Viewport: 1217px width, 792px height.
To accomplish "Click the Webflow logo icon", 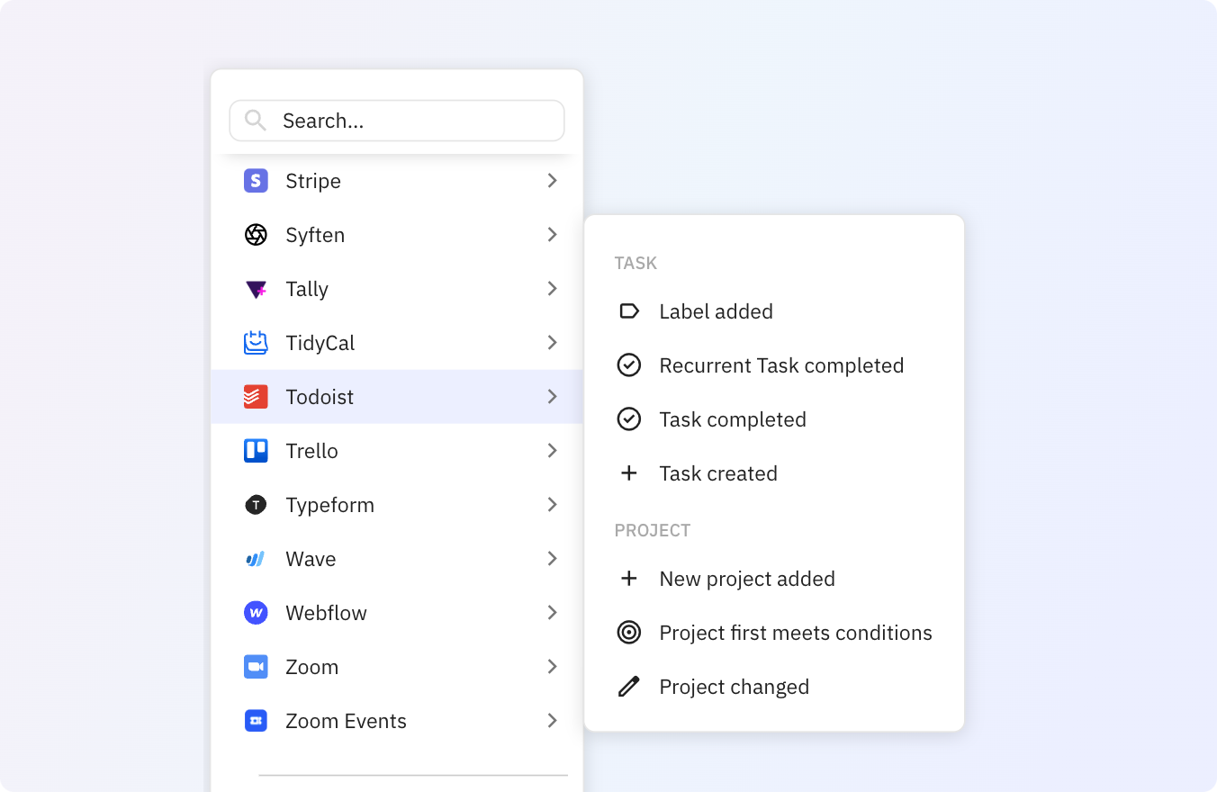I will [x=256, y=613].
